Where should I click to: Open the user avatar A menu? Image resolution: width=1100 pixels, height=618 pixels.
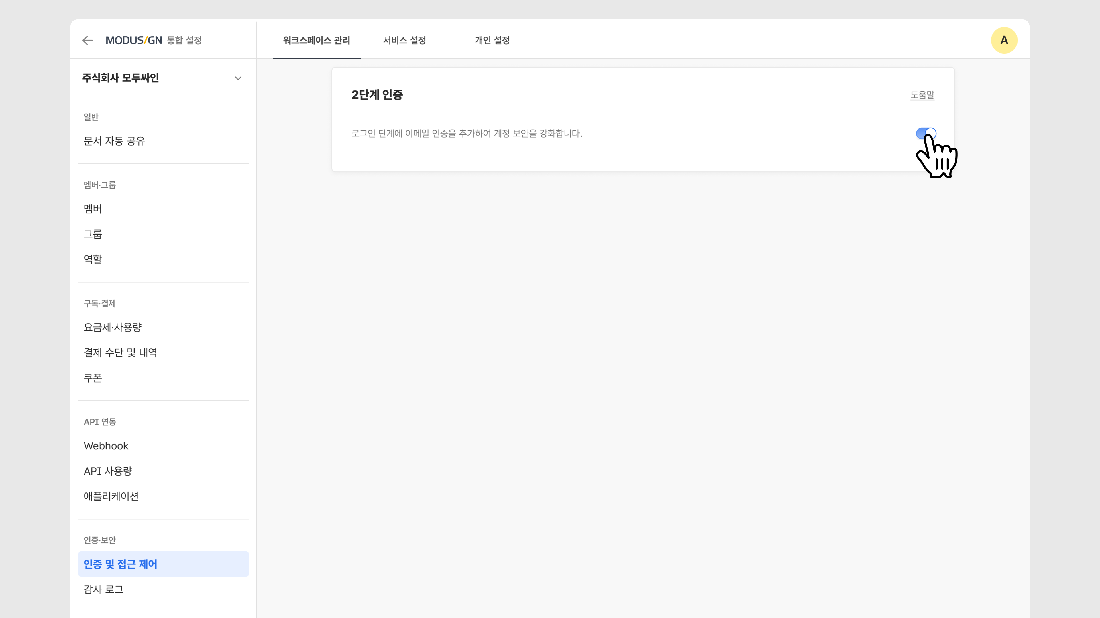tap(1003, 41)
